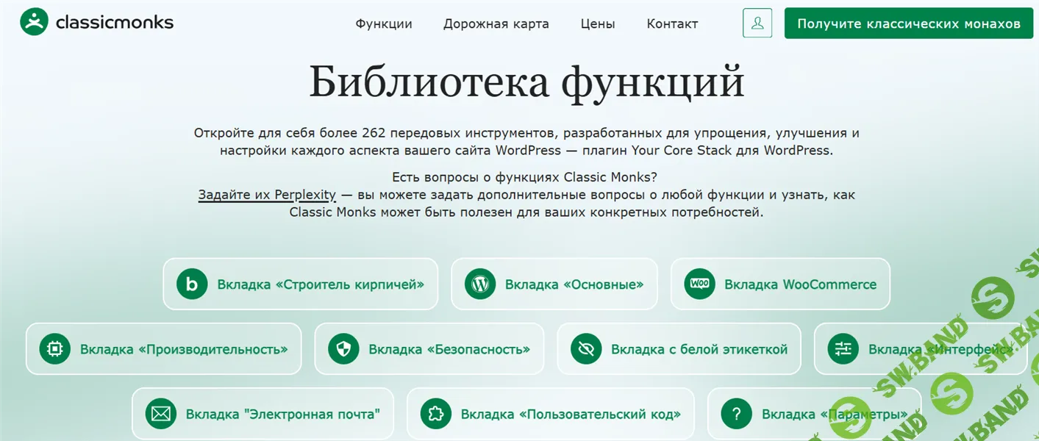Select Вкладка "Электронная почта" tab
Screen dimensions: 1039x441
click(263, 414)
